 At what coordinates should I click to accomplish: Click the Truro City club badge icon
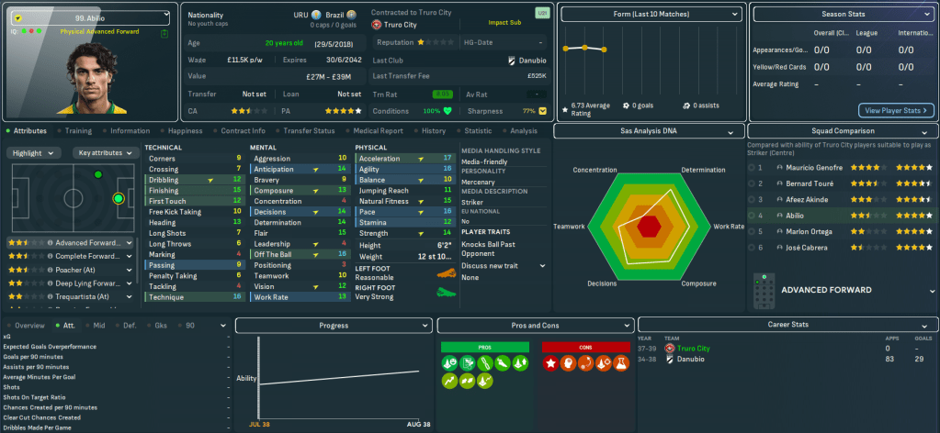tap(377, 25)
